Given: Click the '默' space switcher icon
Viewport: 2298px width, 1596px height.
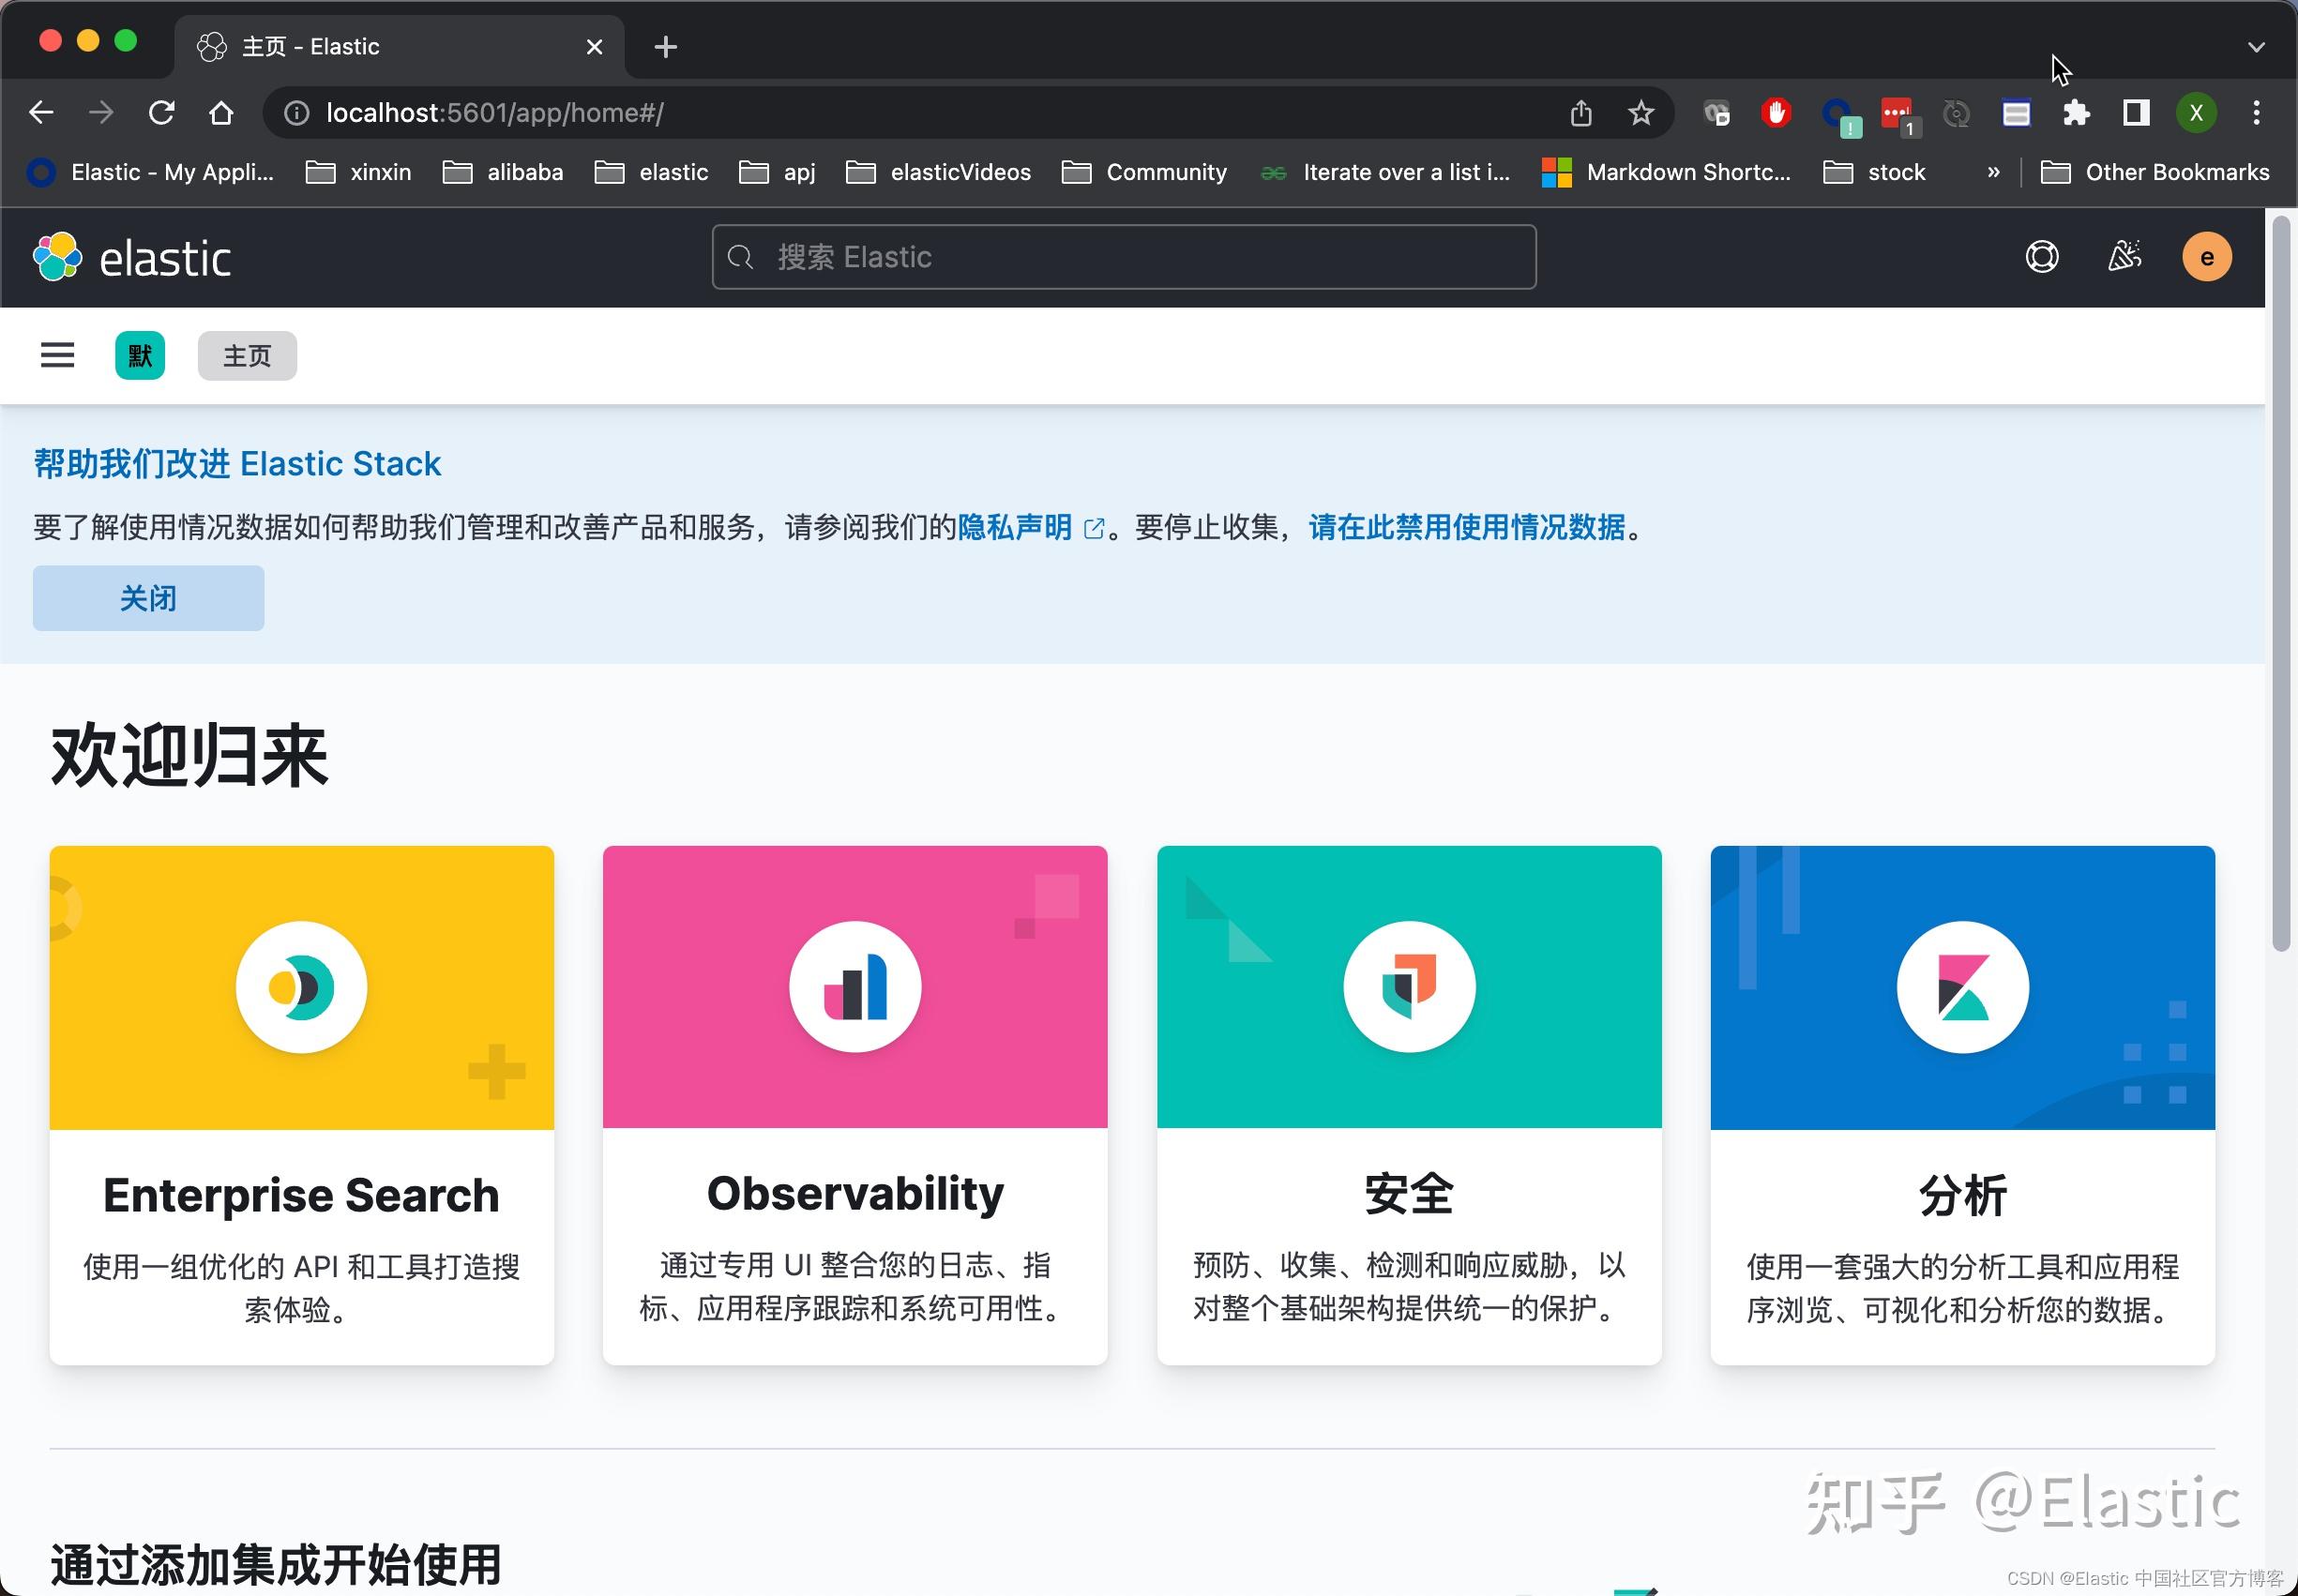Looking at the screenshot, I should coord(139,355).
